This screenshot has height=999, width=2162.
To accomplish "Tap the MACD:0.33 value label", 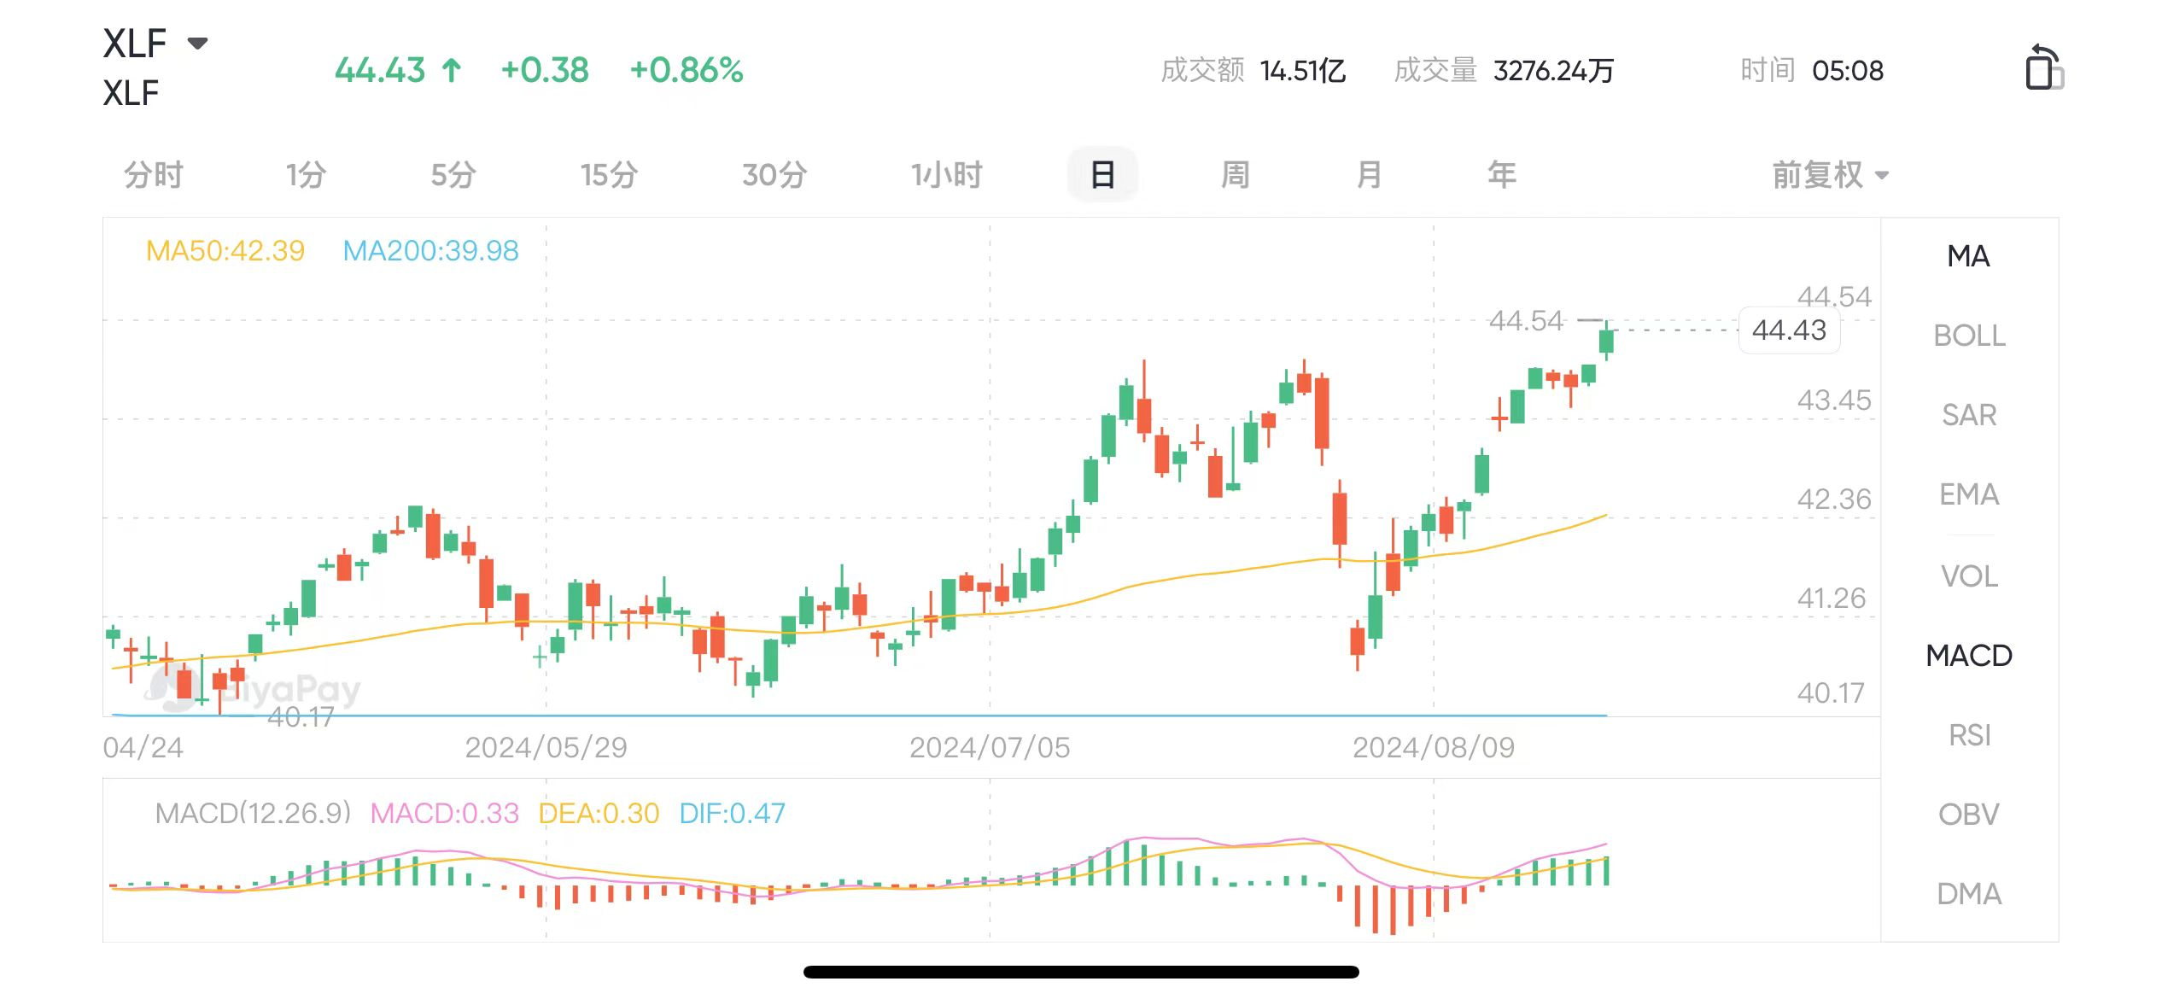I will (x=444, y=813).
